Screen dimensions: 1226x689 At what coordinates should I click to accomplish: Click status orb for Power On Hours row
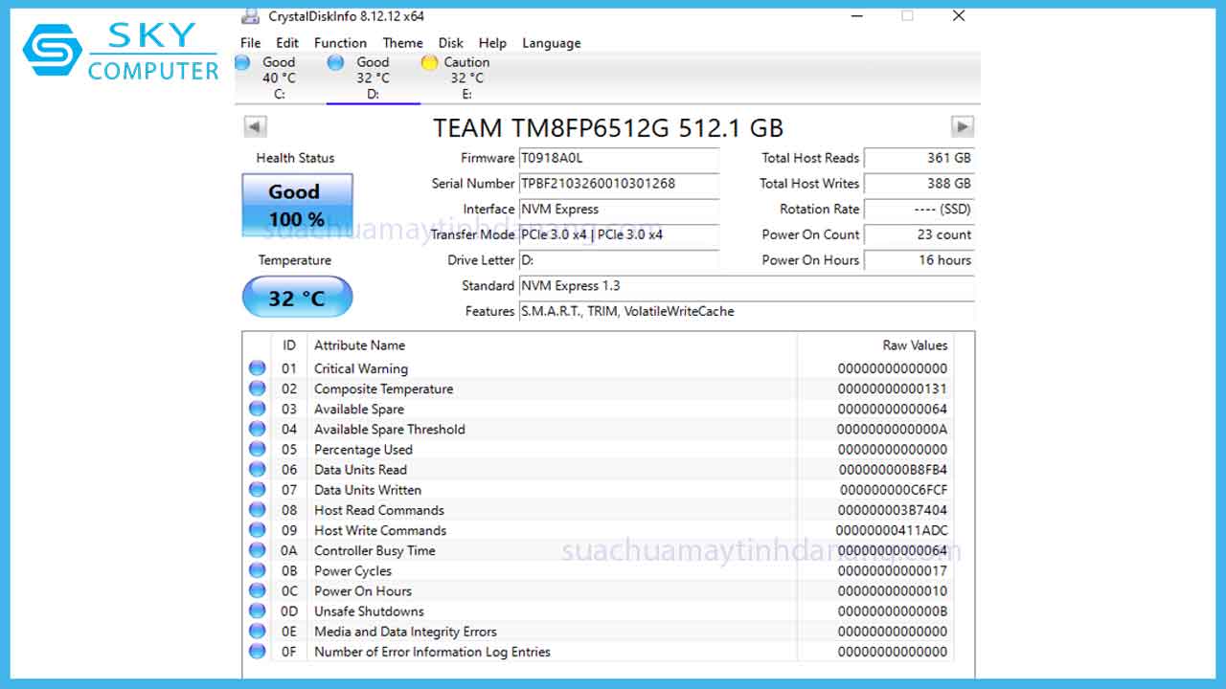click(258, 590)
